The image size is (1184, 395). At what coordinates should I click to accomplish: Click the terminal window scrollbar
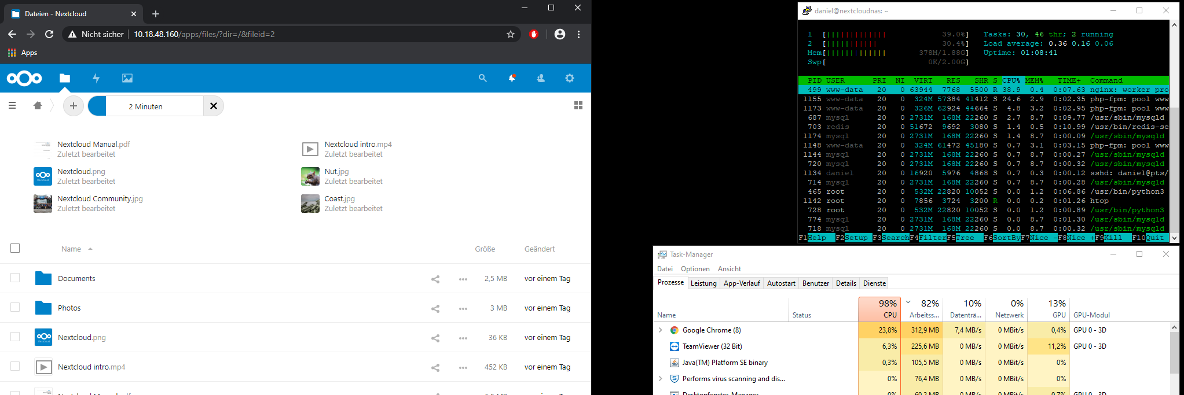click(x=1174, y=131)
